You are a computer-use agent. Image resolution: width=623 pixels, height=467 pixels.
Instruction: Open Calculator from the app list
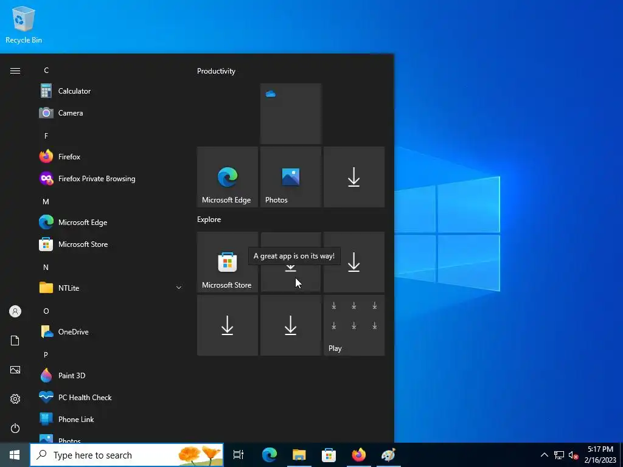(x=111, y=91)
